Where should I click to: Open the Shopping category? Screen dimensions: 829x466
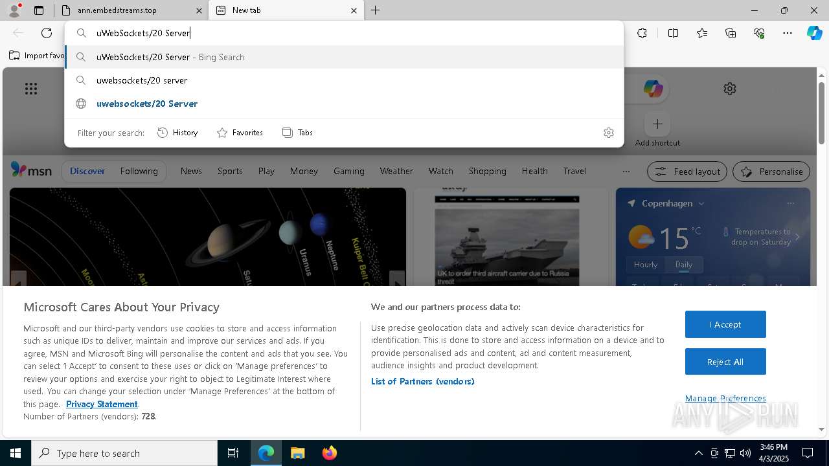pyautogui.click(x=488, y=171)
